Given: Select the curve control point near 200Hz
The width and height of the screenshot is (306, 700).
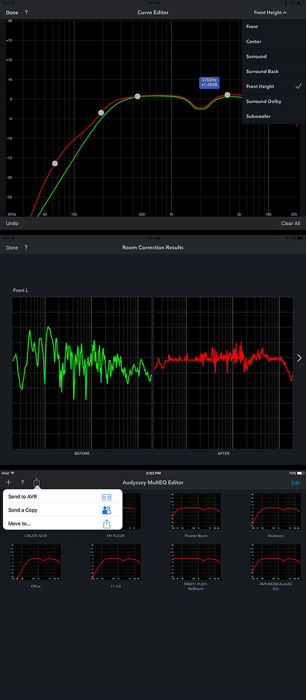Looking at the screenshot, I should click(x=101, y=113).
